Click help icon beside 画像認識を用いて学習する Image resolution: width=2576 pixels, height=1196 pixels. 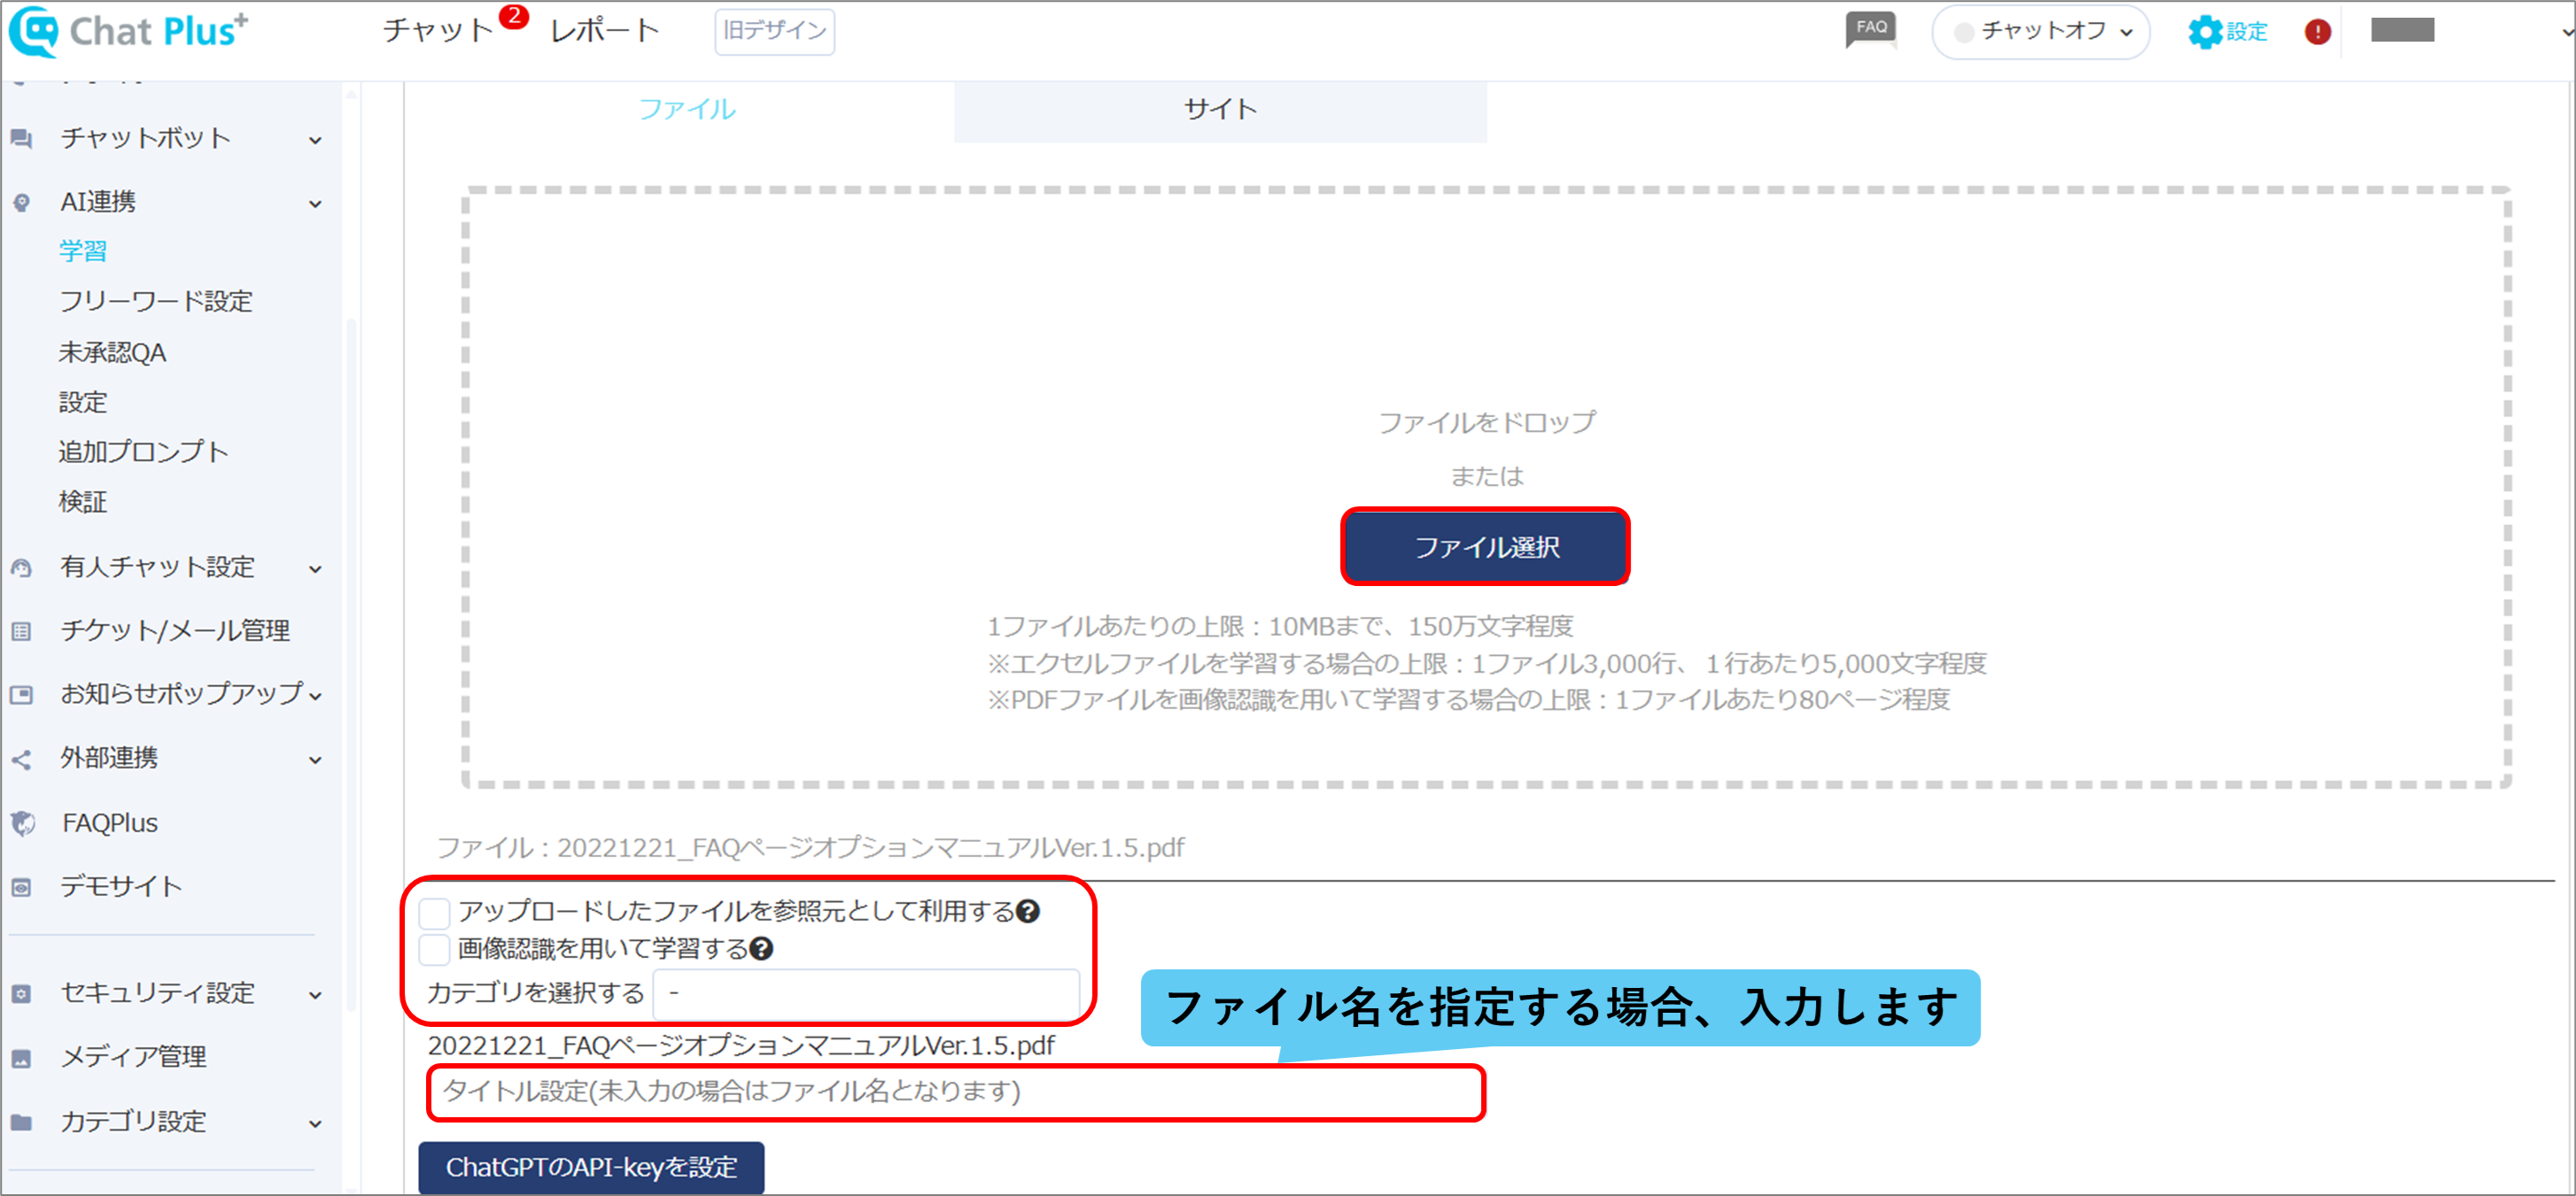[761, 949]
